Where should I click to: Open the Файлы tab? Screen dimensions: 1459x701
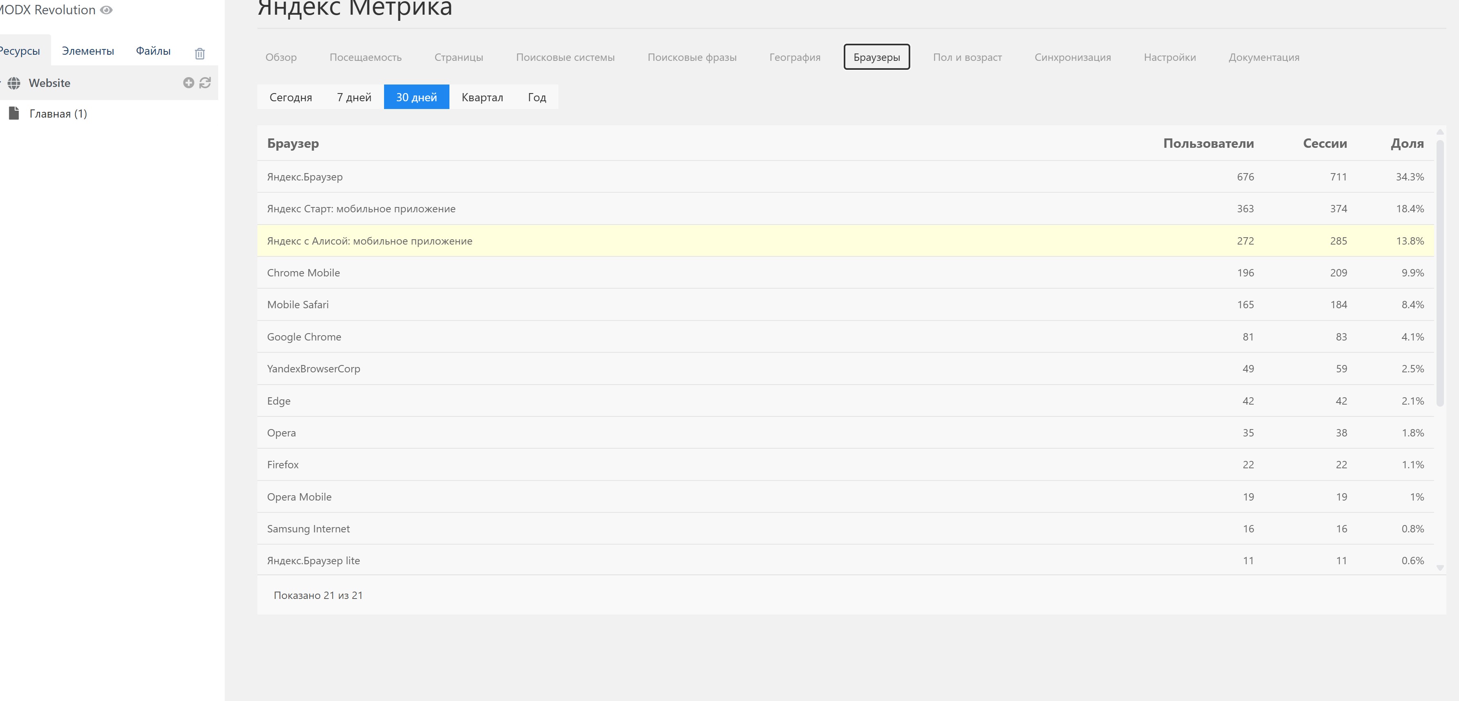point(153,51)
